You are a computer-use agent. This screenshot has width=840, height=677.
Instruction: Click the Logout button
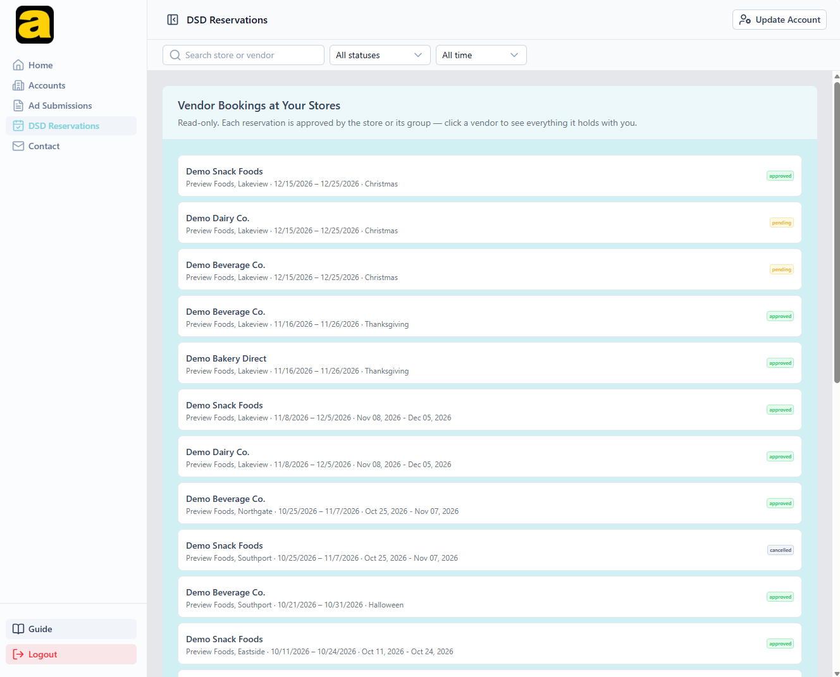[71, 654]
